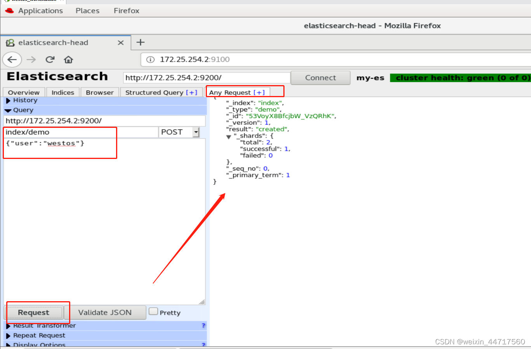Open a new browser tab with plus
The height and width of the screenshot is (349, 531).
(141, 42)
